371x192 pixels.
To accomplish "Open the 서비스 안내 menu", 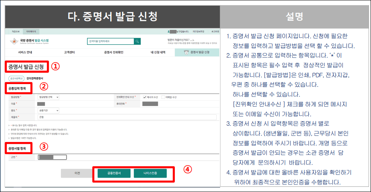I will (x=25, y=53).
